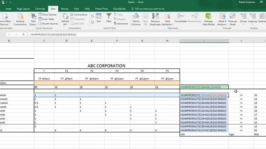266x149 pixels.
Task: Expand New Query dropdown arrow
Action: point(37,25)
